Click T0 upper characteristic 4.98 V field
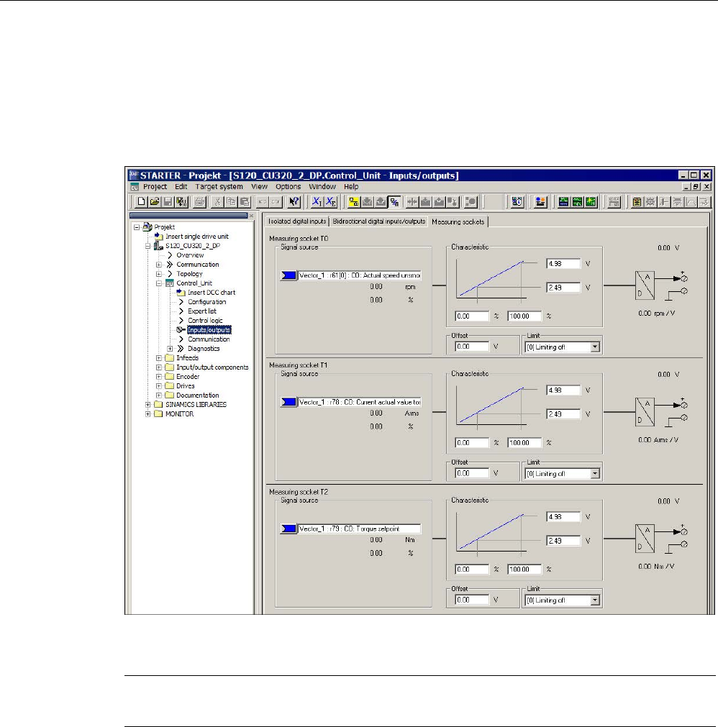The width and height of the screenshot is (718, 727). [x=563, y=264]
